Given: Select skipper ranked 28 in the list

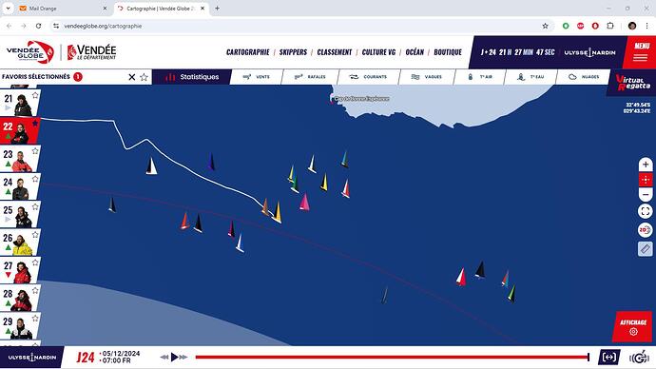Looking at the screenshot, I should [x=20, y=299].
